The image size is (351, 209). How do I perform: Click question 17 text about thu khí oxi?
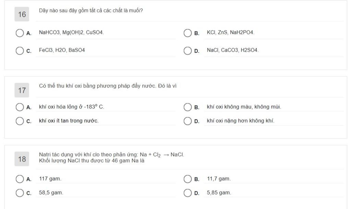point(108,86)
